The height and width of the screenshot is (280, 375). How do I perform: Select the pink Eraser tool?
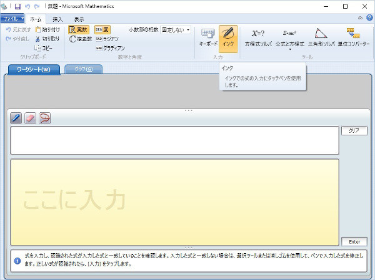coord(31,118)
